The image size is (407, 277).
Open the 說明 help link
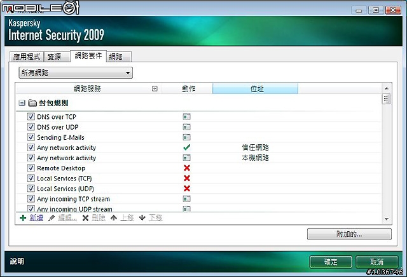(x=17, y=261)
